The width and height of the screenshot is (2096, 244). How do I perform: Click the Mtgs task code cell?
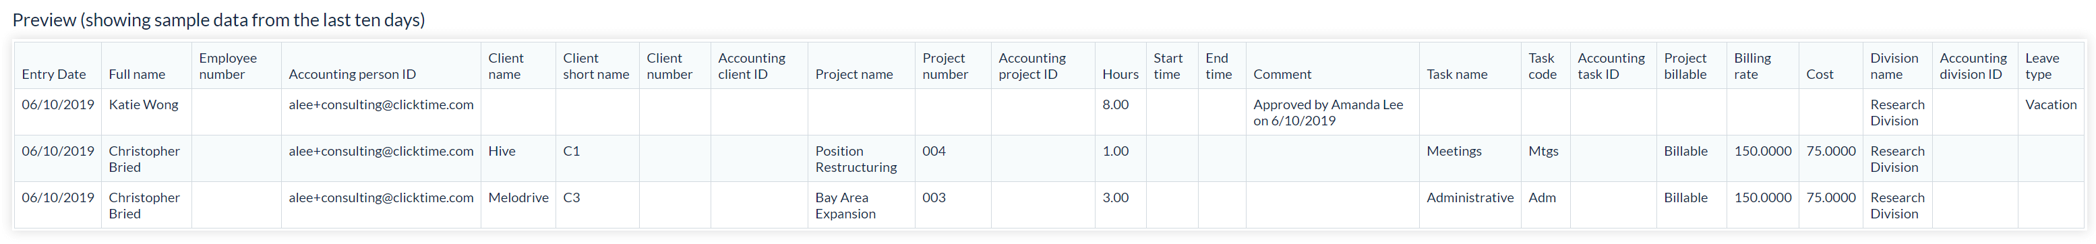[x=1544, y=150]
